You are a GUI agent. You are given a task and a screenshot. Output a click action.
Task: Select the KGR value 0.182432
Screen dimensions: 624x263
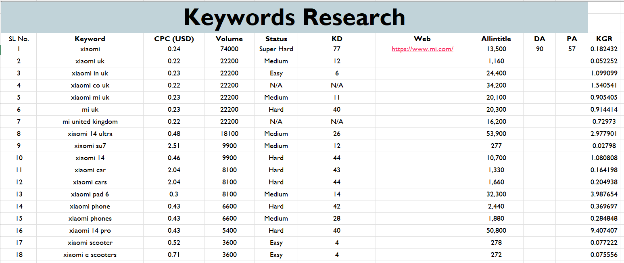[x=604, y=49]
